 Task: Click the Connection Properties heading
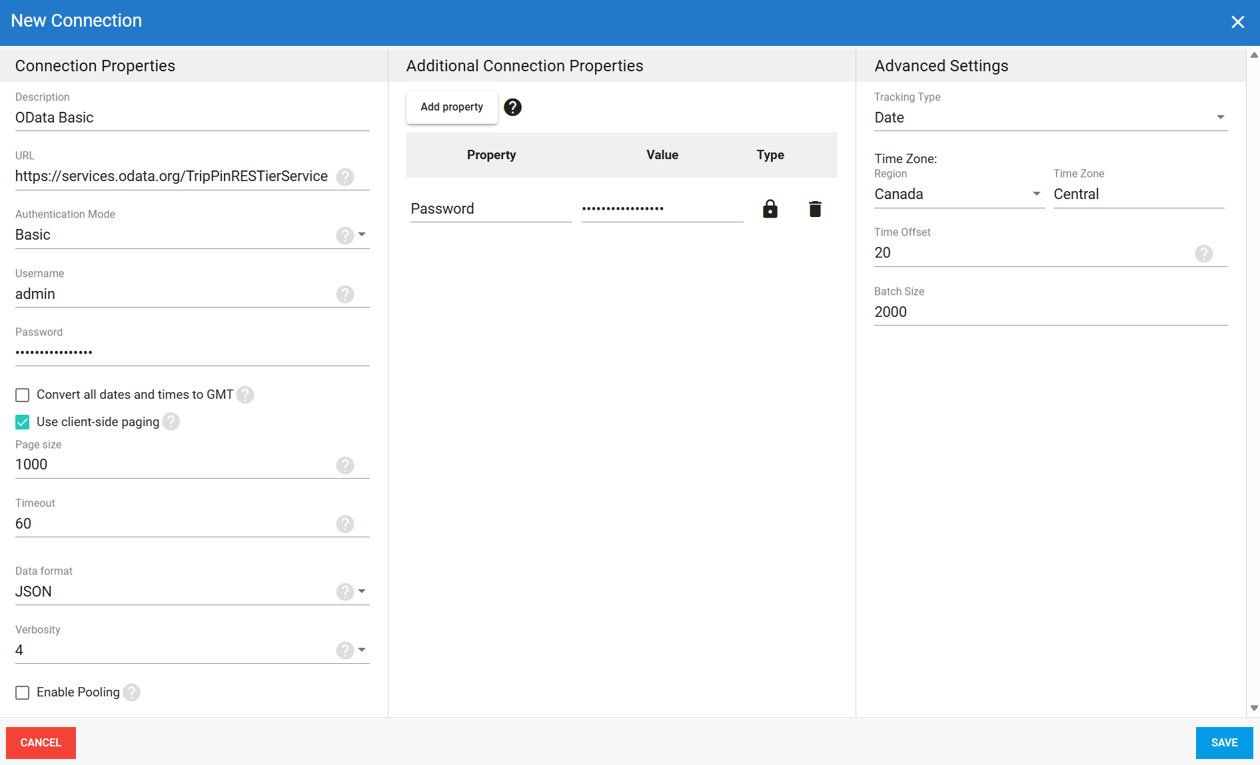click(95, 66)
